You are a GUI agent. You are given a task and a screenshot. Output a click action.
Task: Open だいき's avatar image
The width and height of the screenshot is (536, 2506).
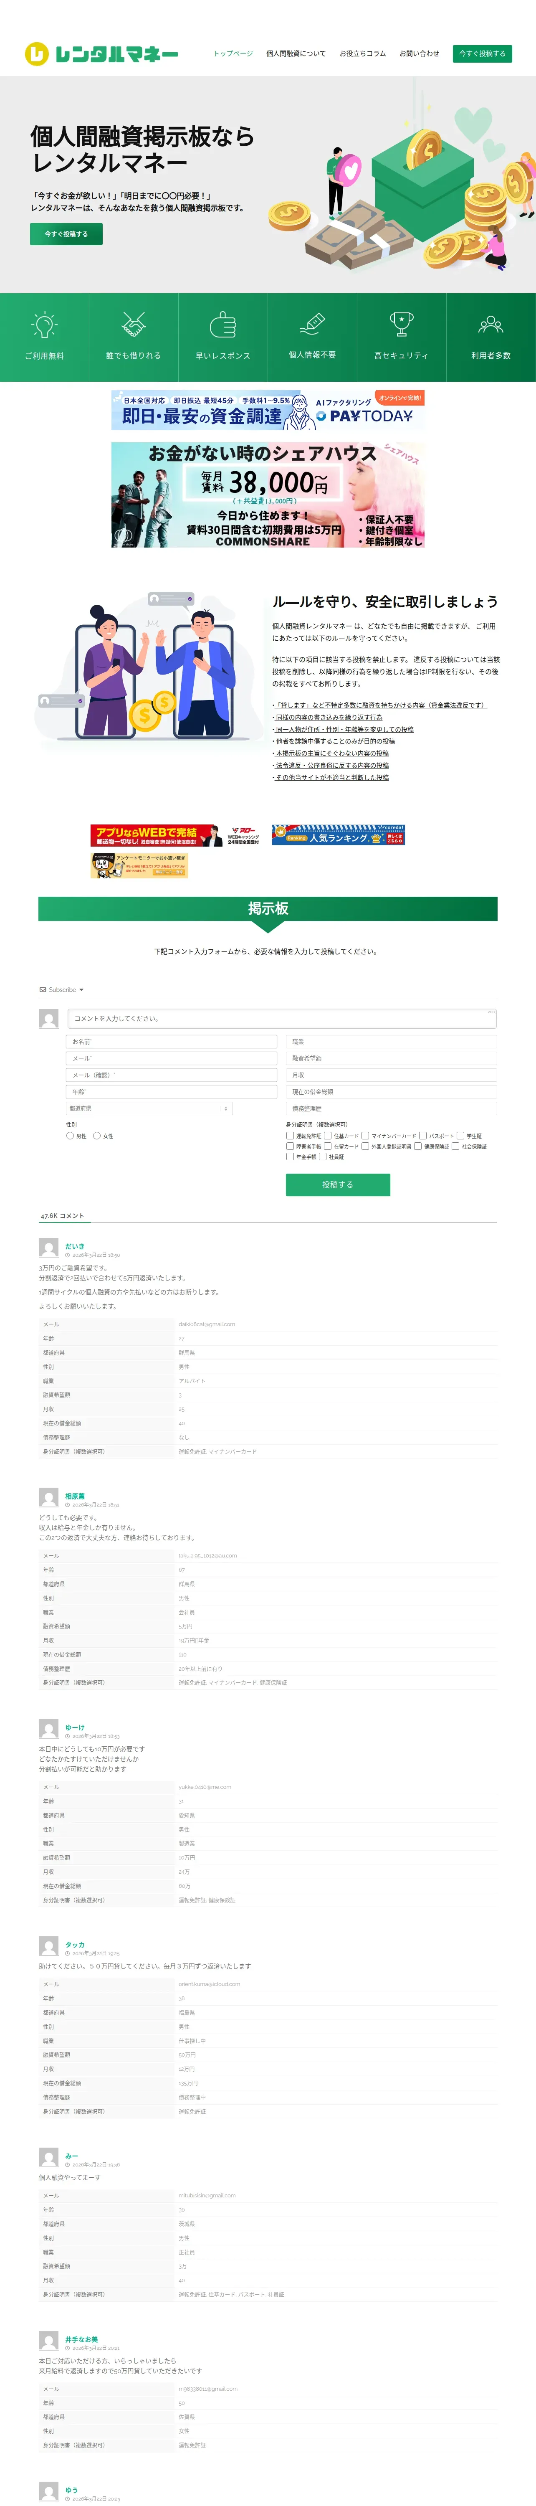(49, 1248)
